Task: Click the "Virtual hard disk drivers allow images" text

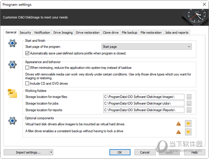Action: click(75, 124)
